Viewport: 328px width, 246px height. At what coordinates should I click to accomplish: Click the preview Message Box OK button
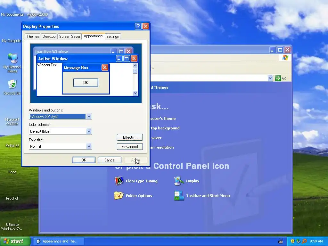pyautogui.click(x=86, y=83)
